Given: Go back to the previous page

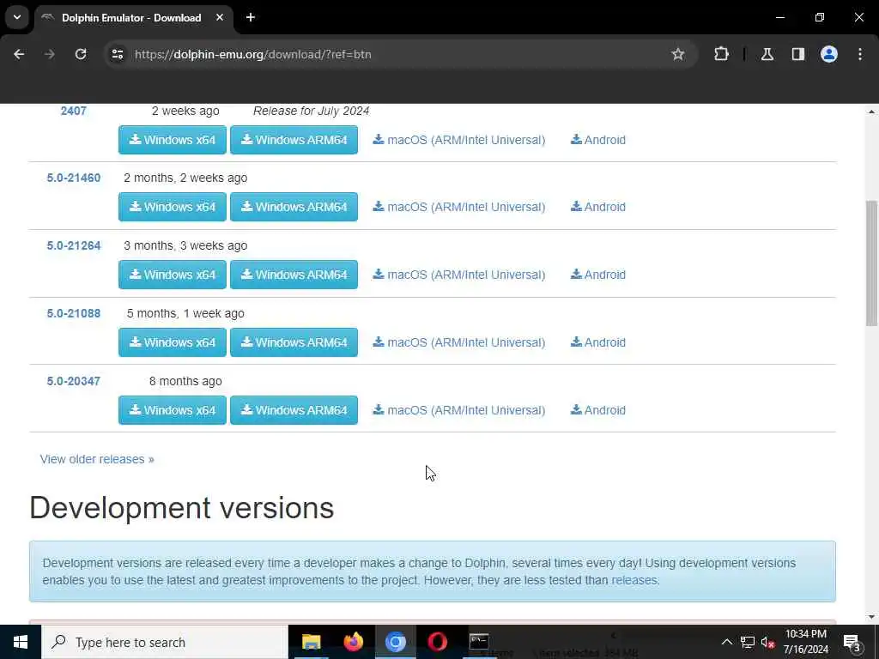Looking at the screenshot, I should click(19, 54).
